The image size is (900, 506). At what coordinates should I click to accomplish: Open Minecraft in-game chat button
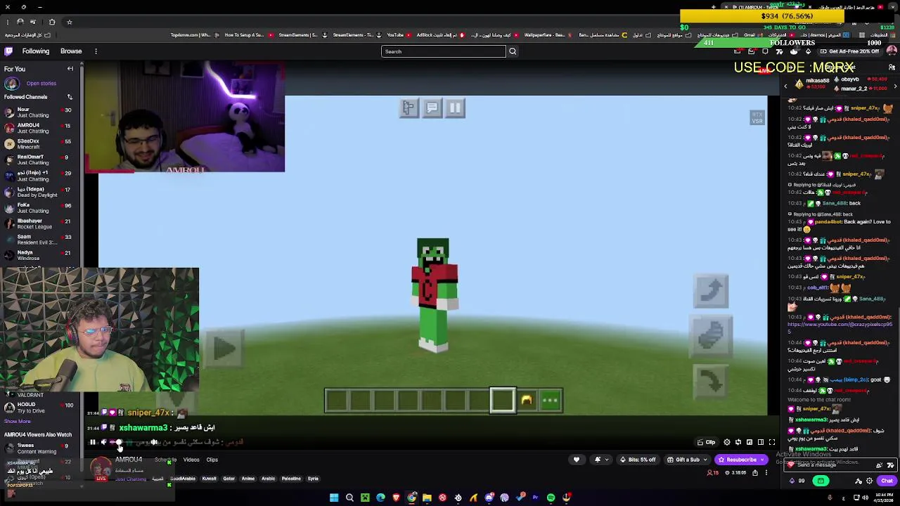click(x=432, y=108)
